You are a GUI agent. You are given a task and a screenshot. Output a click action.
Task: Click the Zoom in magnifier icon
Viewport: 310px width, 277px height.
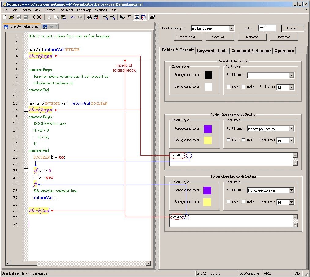[105, 17]
